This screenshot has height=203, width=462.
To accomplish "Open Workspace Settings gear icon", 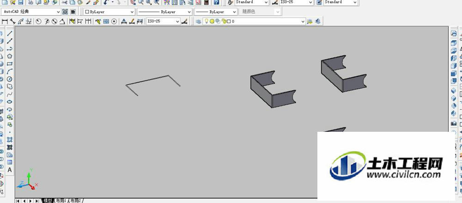I will point(65,12).
